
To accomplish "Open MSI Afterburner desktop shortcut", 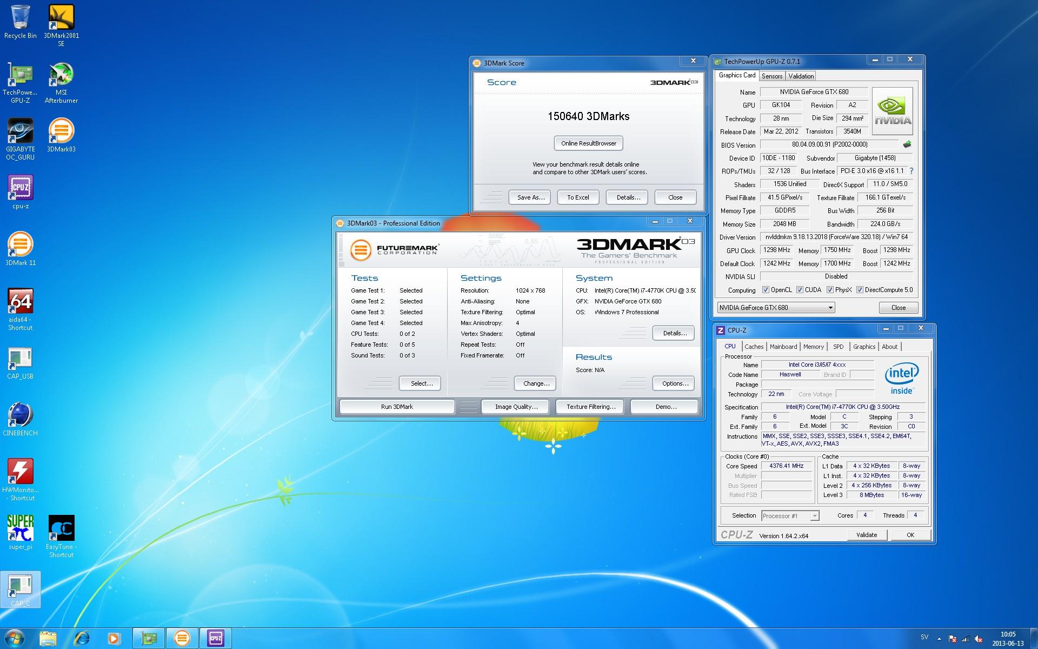I will click(x=61, y=83).
